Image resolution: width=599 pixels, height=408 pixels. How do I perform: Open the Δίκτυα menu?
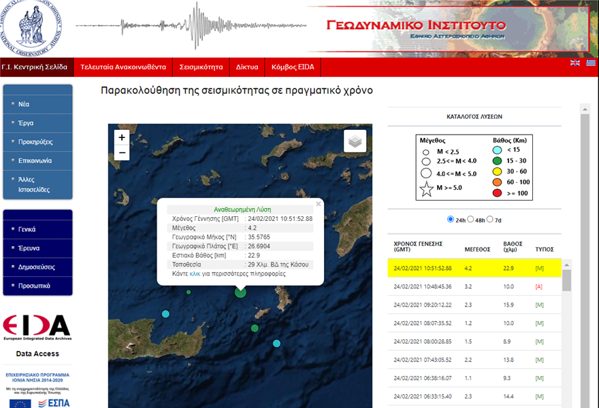coord(247,67)
